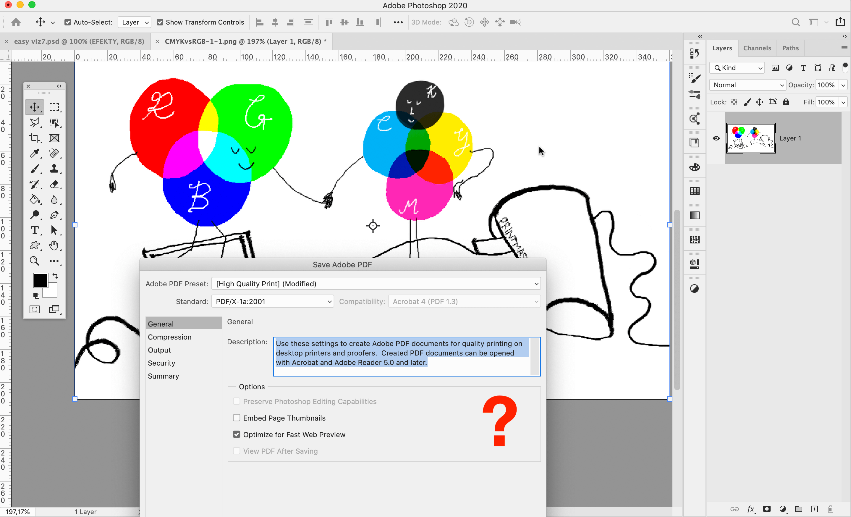
Task: Select the Crop tool
Action: (35, 138)
